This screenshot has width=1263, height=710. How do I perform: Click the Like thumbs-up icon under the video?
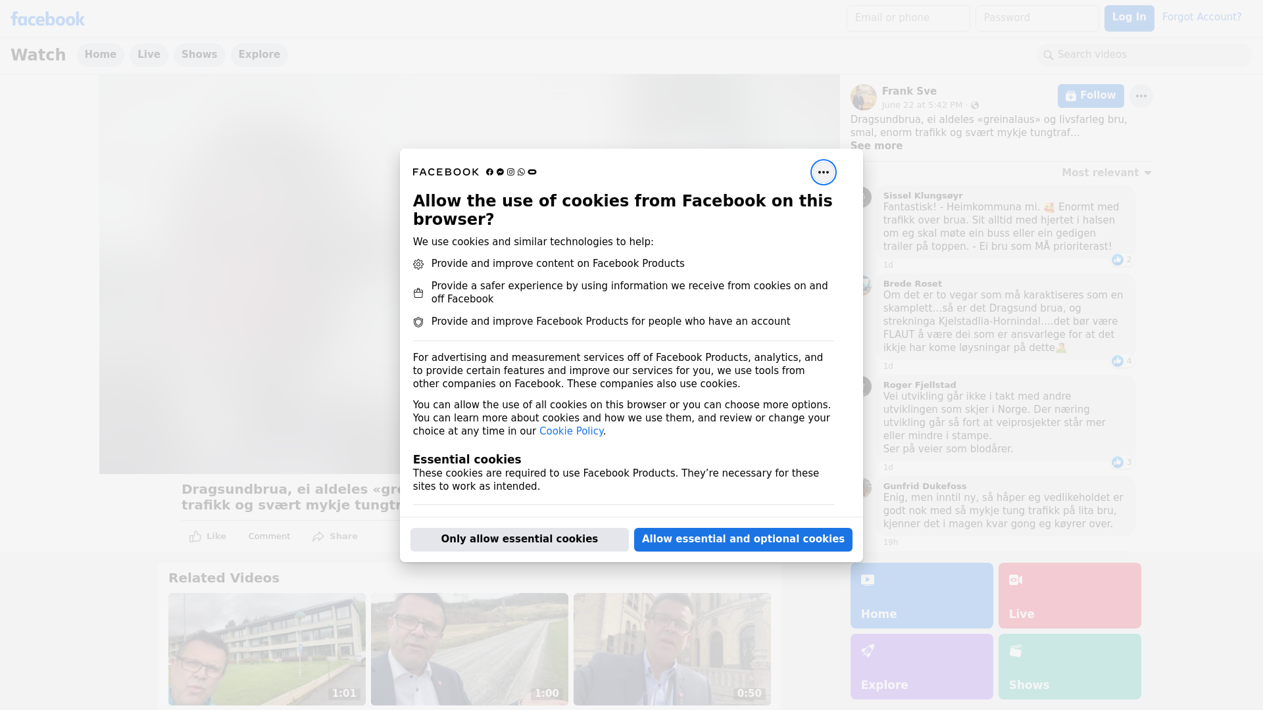click(x=195, y=536)
